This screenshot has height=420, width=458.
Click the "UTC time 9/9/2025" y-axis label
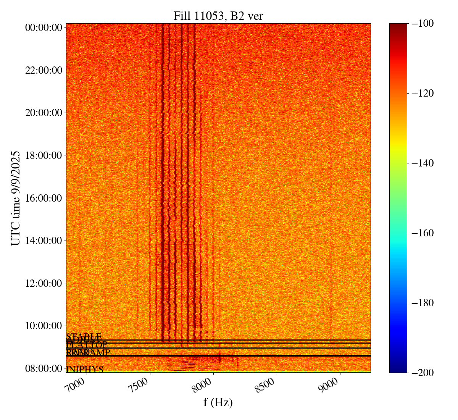pyautogui.click(x=15, y=198)
